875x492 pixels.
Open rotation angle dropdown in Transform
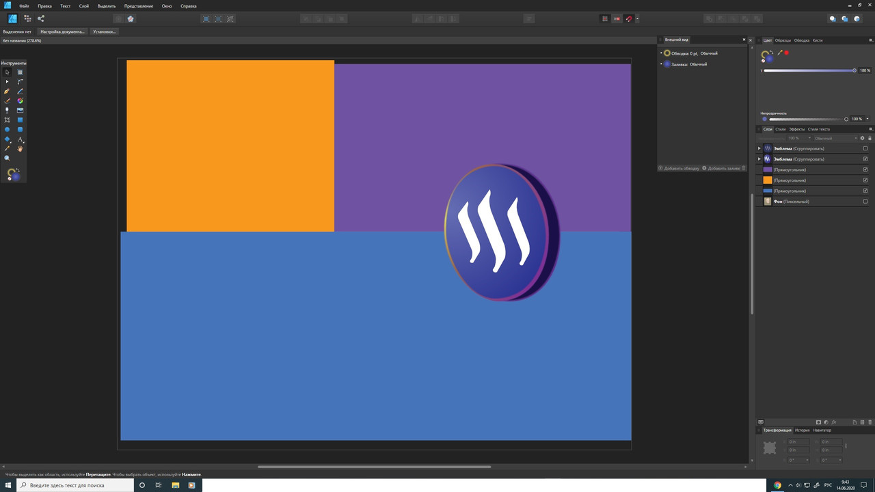809,460
